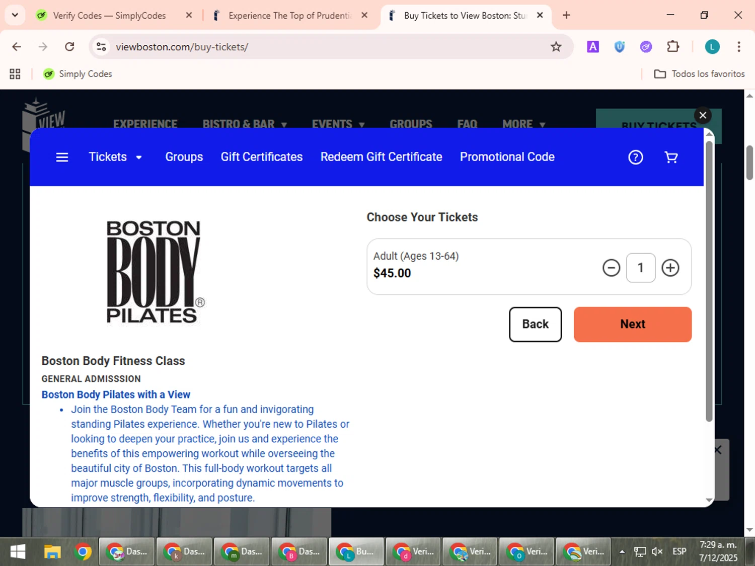This screenshot has width=755, height=566.
Task: Click the Back button
Action: pyautogui.click(x=535, y=325)
